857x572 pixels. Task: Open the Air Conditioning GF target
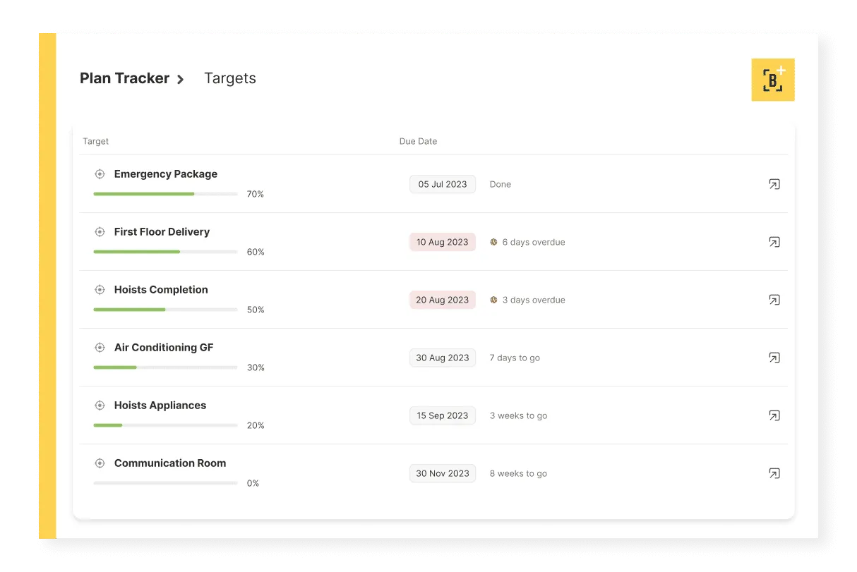pyautogui.click(x=164, y=348)
